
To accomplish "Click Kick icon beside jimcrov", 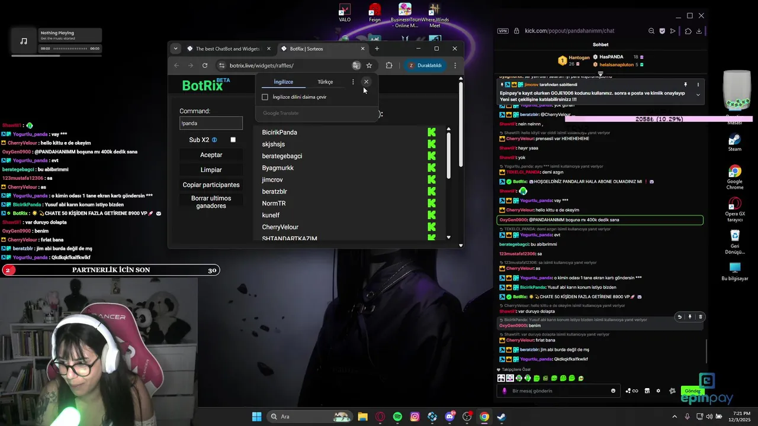I will [432, 180].
